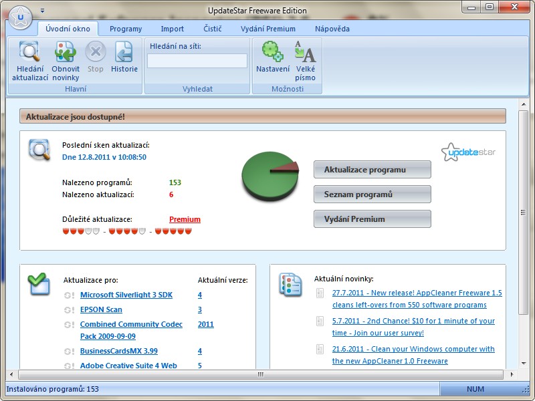Open the Microsoft Silverlight 3 SDK link

pos(126,295)
